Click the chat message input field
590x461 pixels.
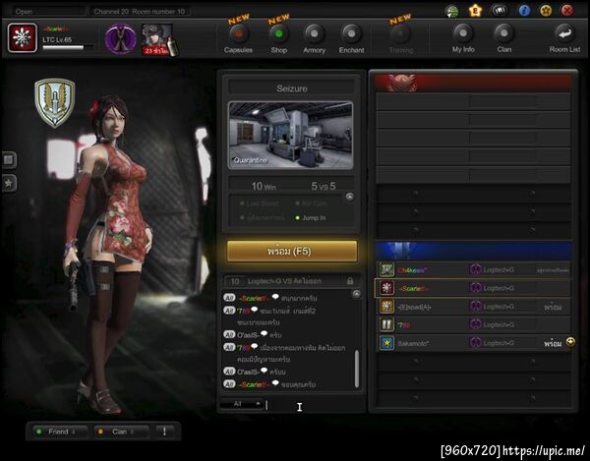(x=315, y=405)
